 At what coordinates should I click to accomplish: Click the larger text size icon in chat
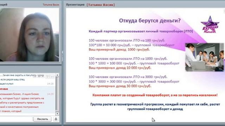click(47, 77)
